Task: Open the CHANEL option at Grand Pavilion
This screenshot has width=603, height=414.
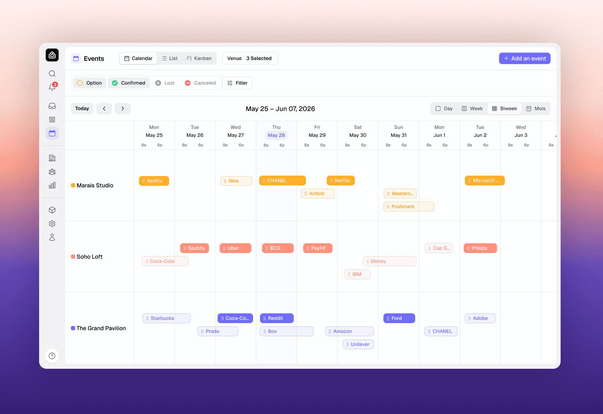Action: point(441,331)
